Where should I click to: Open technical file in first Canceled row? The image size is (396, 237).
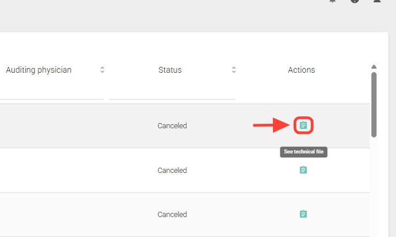[303, 126]
